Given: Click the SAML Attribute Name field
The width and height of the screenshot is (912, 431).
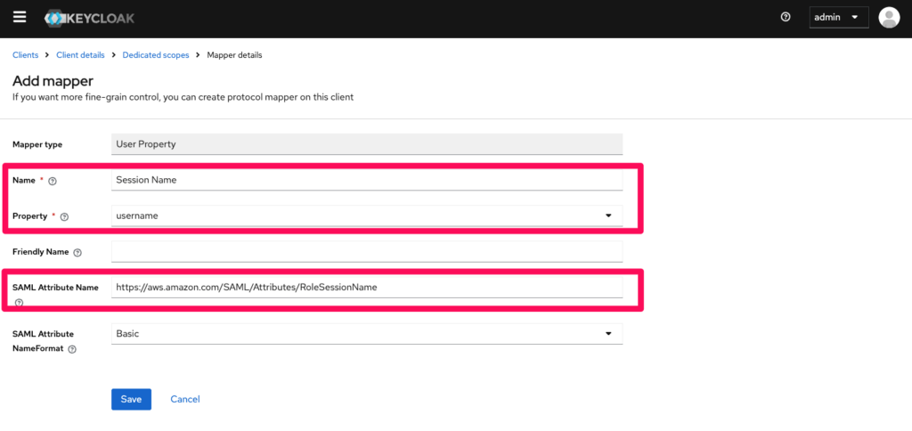Looking at the screenshot, I should point(367,287).
